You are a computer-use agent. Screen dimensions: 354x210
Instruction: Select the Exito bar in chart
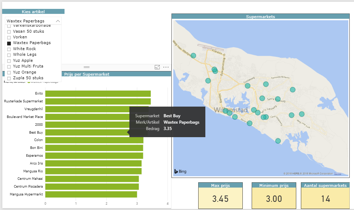pyautogui.click(x=98, y=94)
